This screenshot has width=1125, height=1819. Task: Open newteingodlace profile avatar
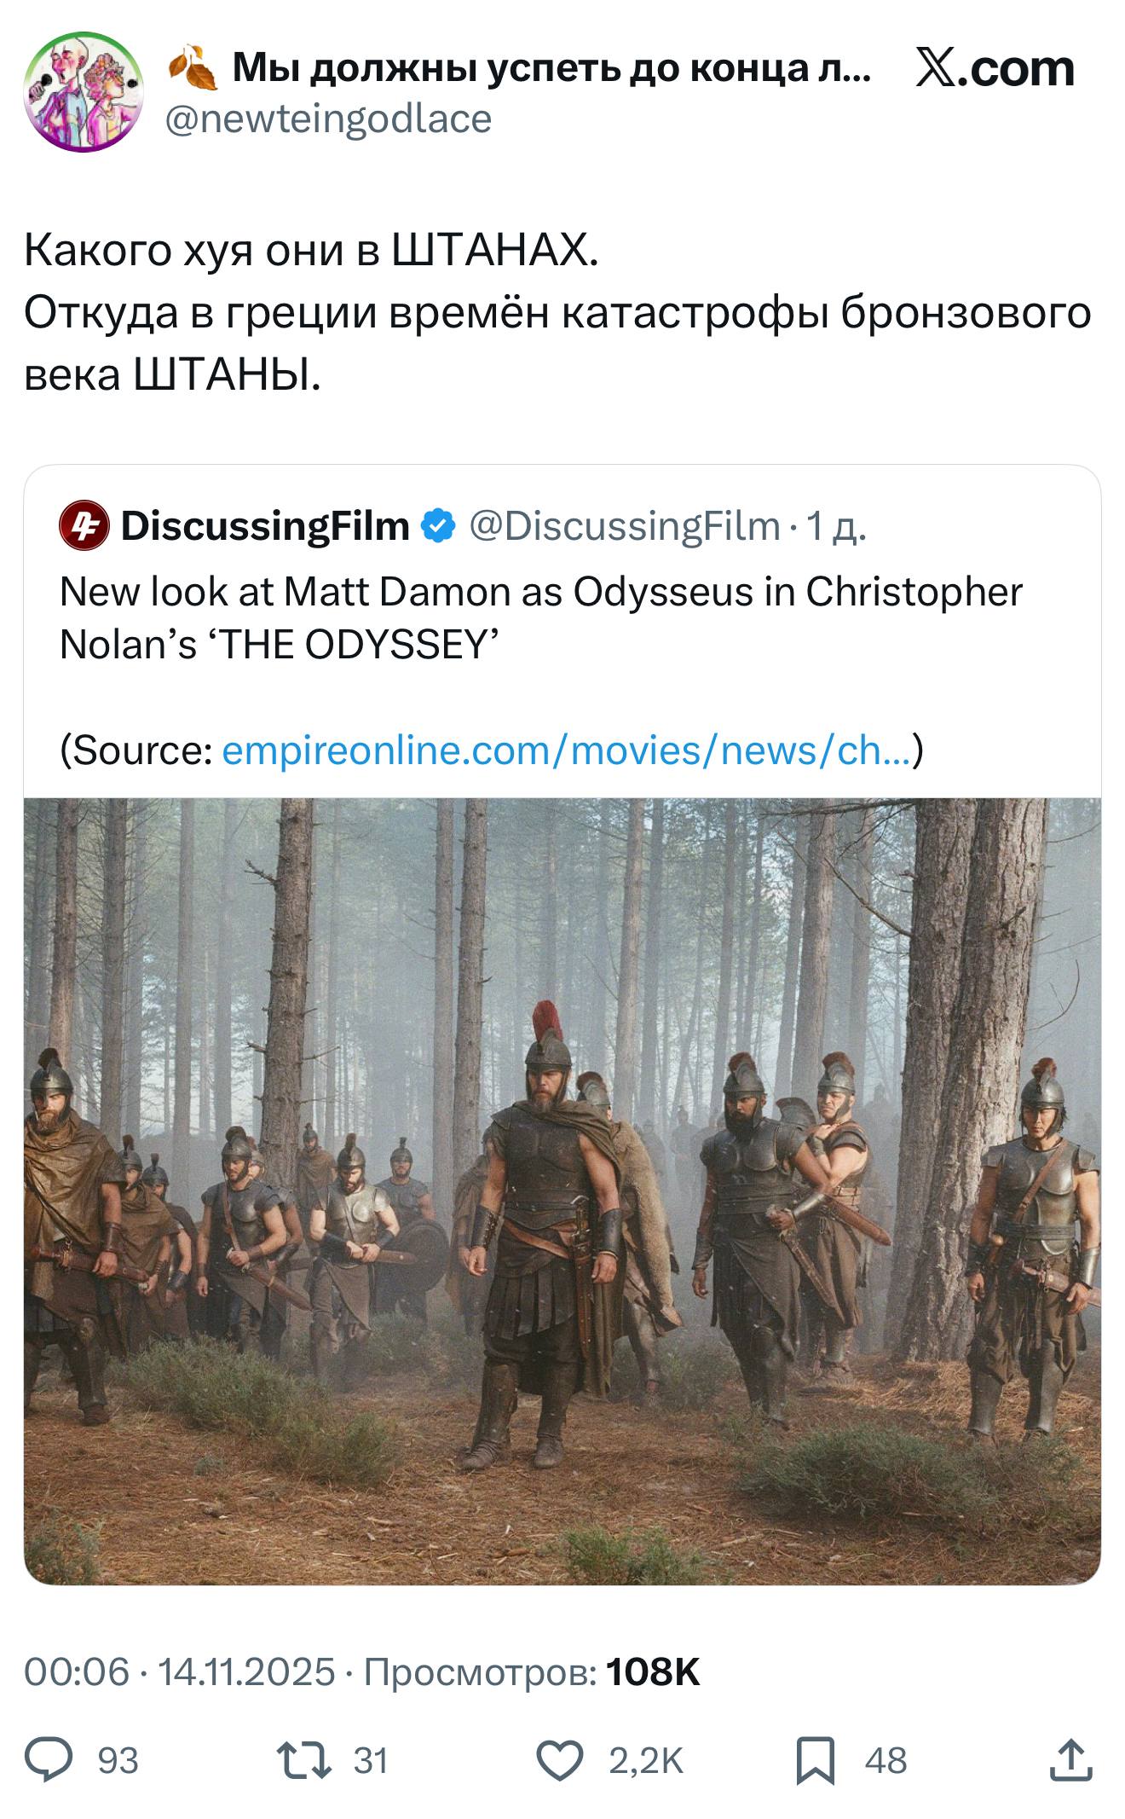[x=84, y=92]
